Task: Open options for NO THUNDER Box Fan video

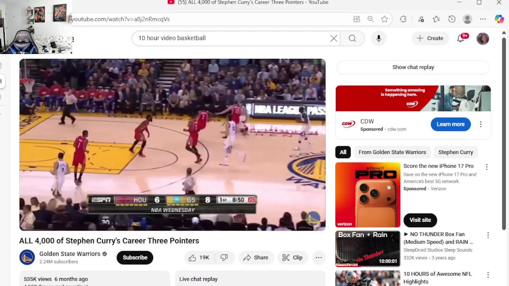Action: (488, 236)
